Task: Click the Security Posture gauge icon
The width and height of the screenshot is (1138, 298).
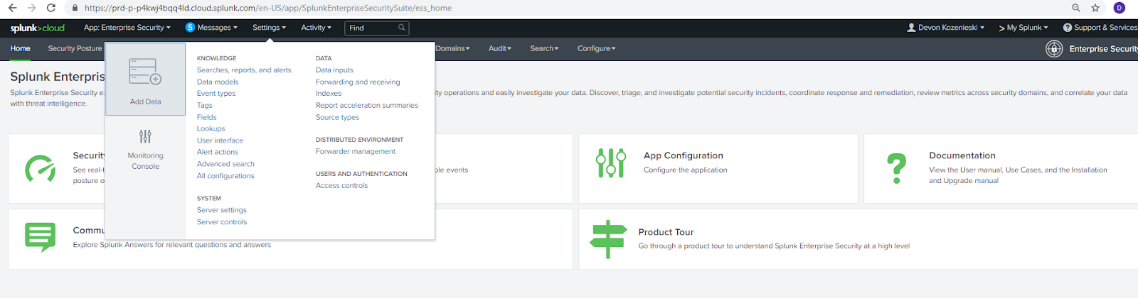Action: (x=40, y=169)
